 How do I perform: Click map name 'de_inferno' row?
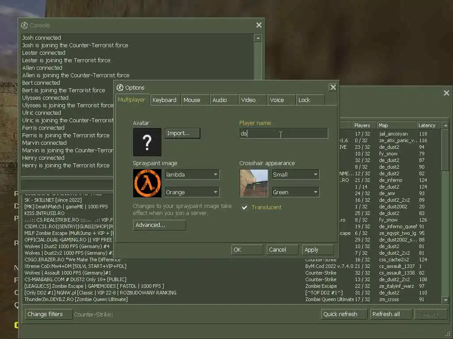point(391,181)
